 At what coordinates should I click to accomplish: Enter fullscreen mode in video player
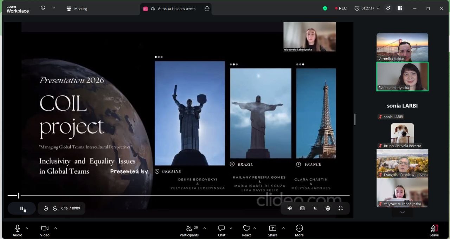click(x=340, y=208)
